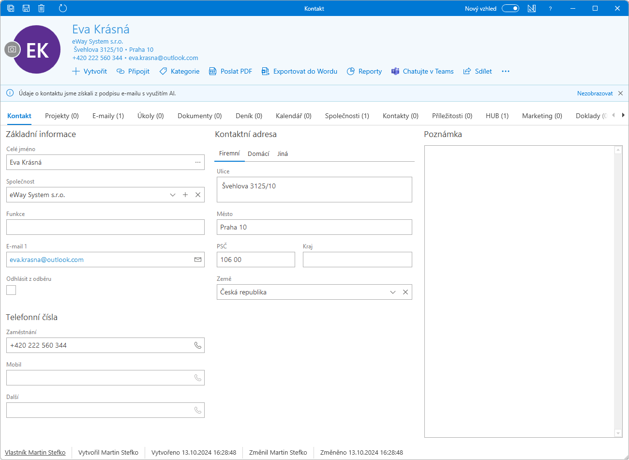Open the Úkoly (0) tab
629x460 pixels.
click(150, 116)
